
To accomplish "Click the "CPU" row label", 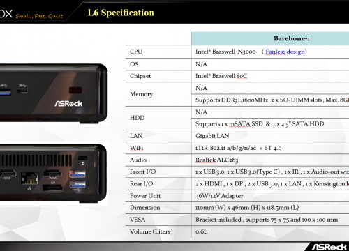I will point(136,52).
